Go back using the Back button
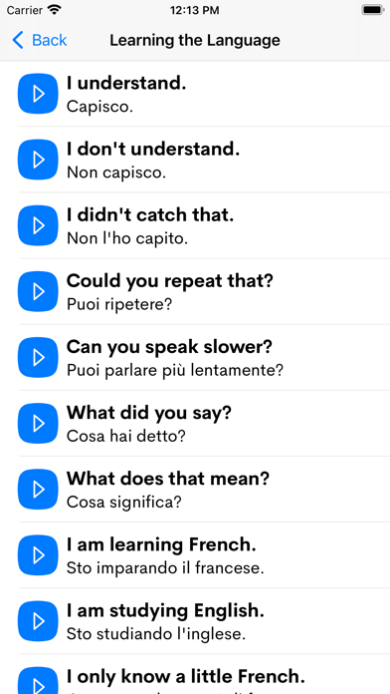 point(40,40)
